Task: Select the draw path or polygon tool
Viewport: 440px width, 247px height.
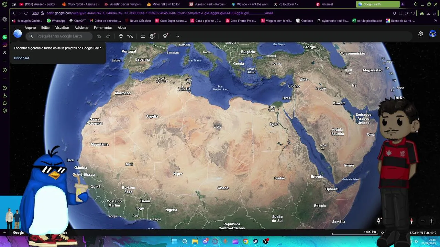Action: [x=130, y=36]
